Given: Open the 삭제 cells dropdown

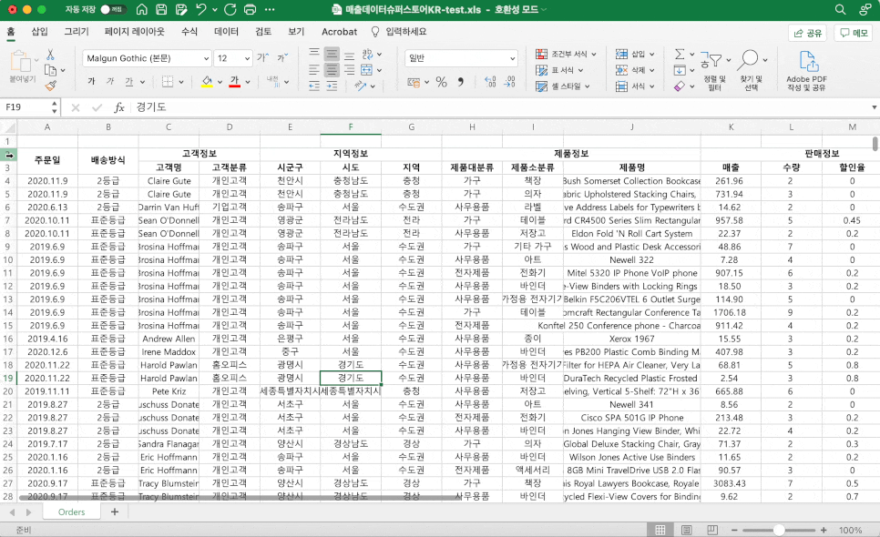Looking at the screenshot, I should click(x=635, y=70).
